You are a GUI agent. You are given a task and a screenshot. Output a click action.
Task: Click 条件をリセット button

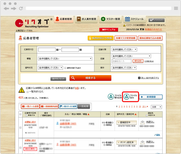click(x=58, y=79)
